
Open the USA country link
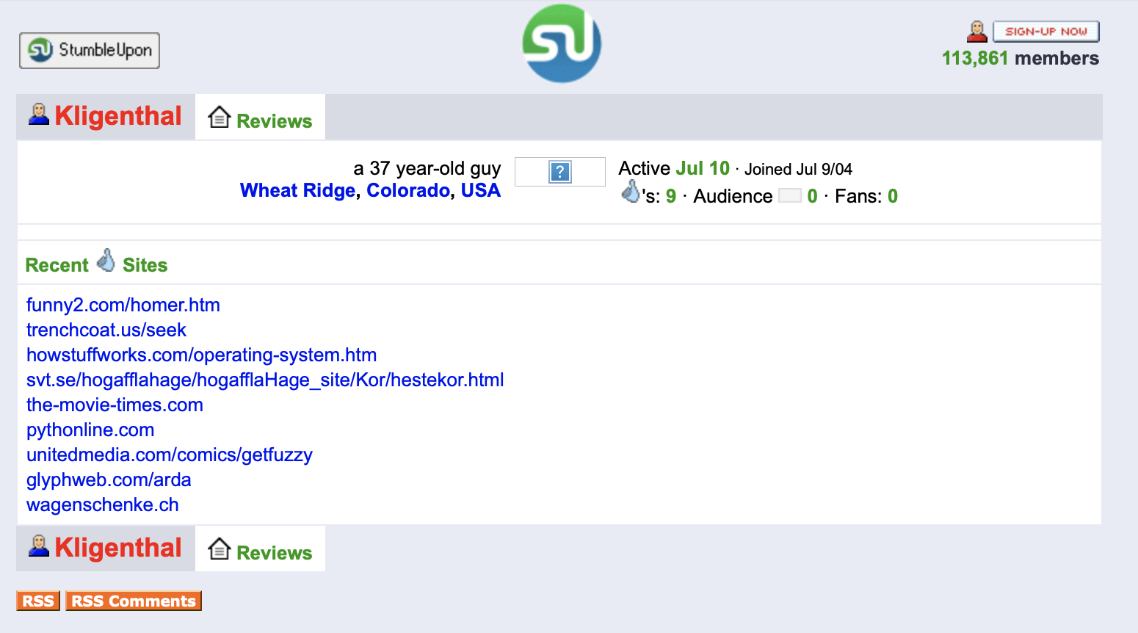(x=480, y=191)
